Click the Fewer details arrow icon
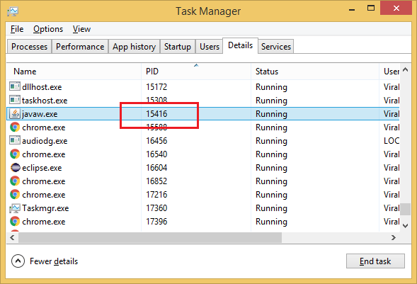Image resolution: width=417 pixels, height=284 pixels. coord(18,261)
